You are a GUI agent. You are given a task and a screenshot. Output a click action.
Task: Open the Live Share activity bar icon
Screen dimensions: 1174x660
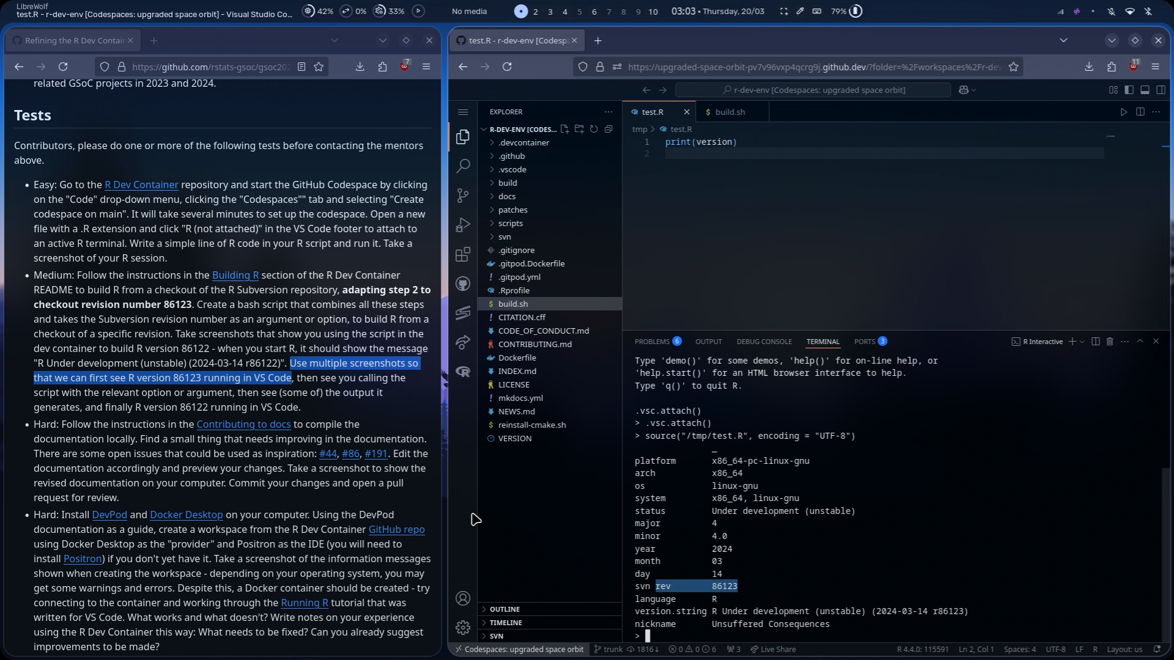(x=463, y=342)
